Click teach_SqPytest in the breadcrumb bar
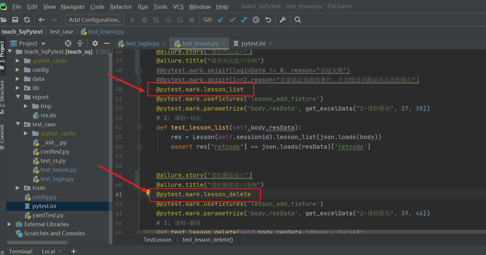 click(22, 32)
